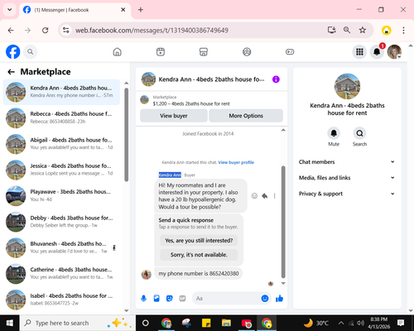The width and height of the screenshot is (414, 331).
Task: Open notifications bell with red badge
Action: (x=377, y=51)
